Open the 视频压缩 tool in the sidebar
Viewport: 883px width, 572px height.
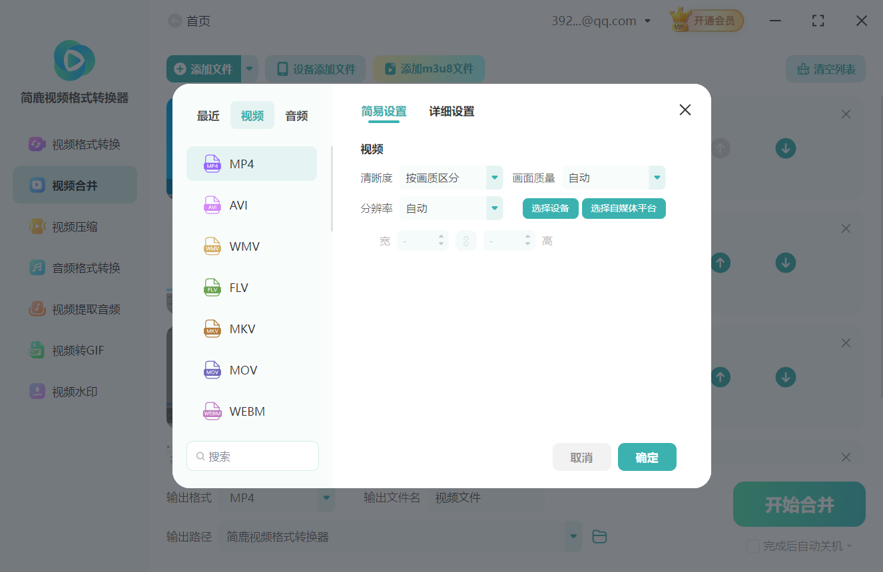coord(75,226)
